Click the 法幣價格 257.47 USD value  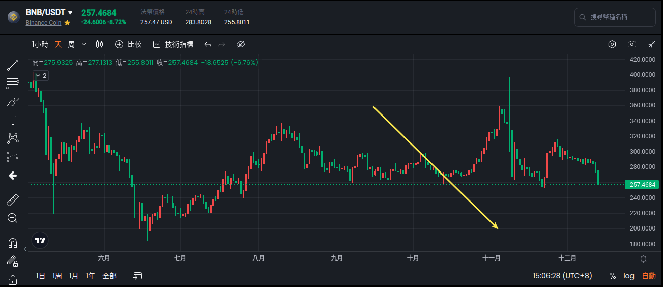point(156,22)
